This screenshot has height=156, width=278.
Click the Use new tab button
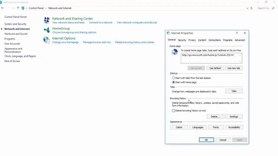click(234, 68)
